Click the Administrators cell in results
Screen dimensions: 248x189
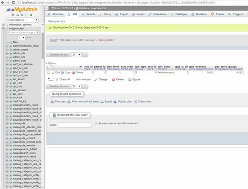pos(166,73)
